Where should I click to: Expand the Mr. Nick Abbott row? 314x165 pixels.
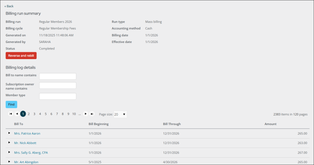click(9, 143)
